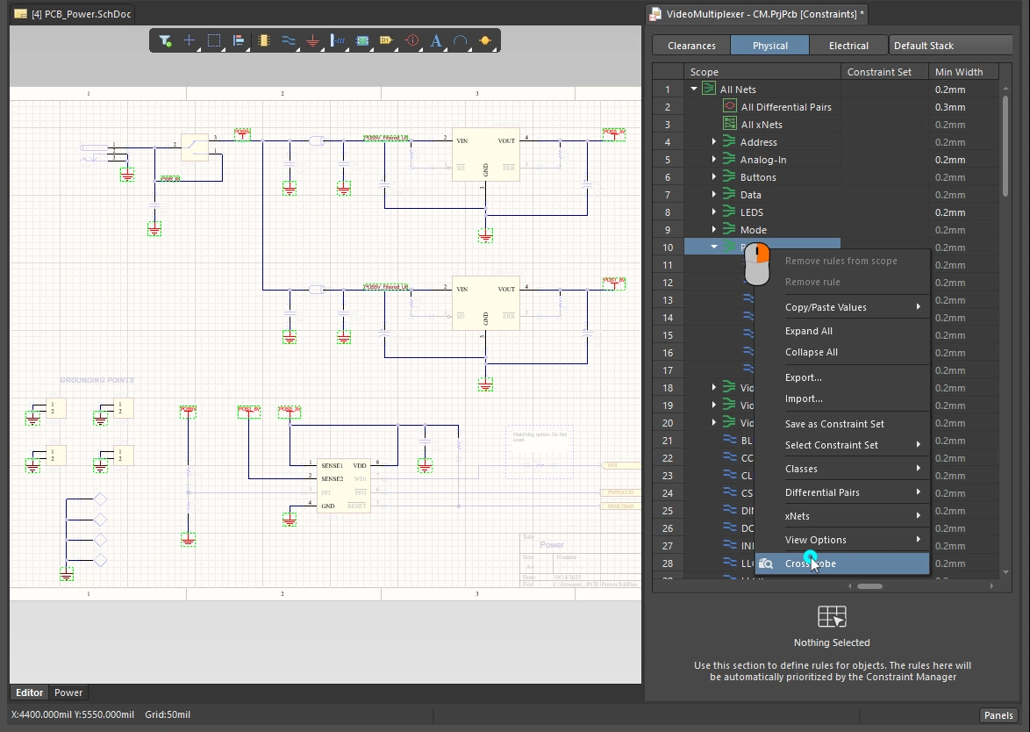Open the Electrical constraints tab

[848, 46]
